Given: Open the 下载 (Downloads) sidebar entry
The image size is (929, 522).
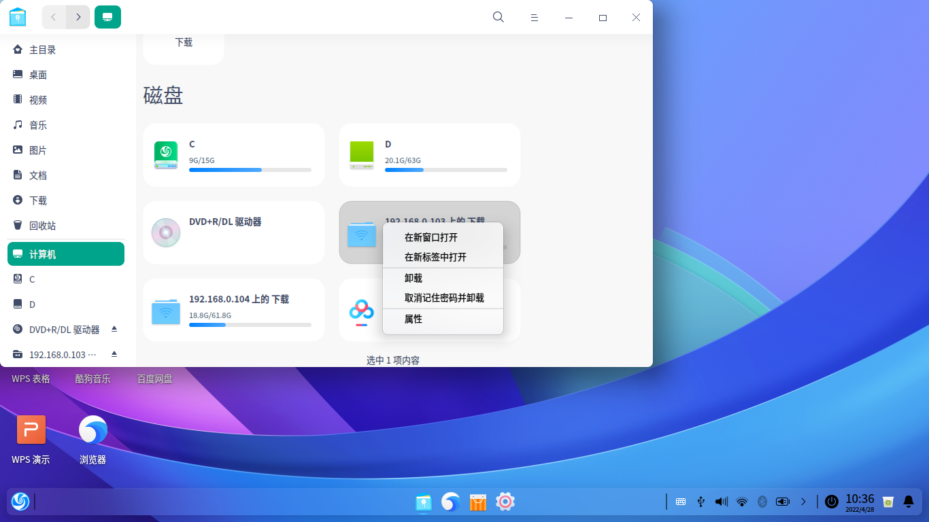Looking at the screenshot, I should click(x=37, y=200).
